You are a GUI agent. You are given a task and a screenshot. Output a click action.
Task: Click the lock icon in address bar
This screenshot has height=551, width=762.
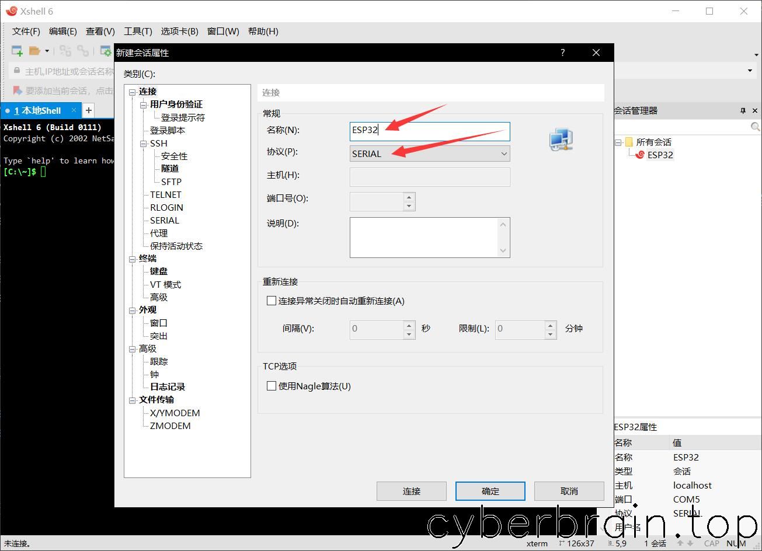17,71
